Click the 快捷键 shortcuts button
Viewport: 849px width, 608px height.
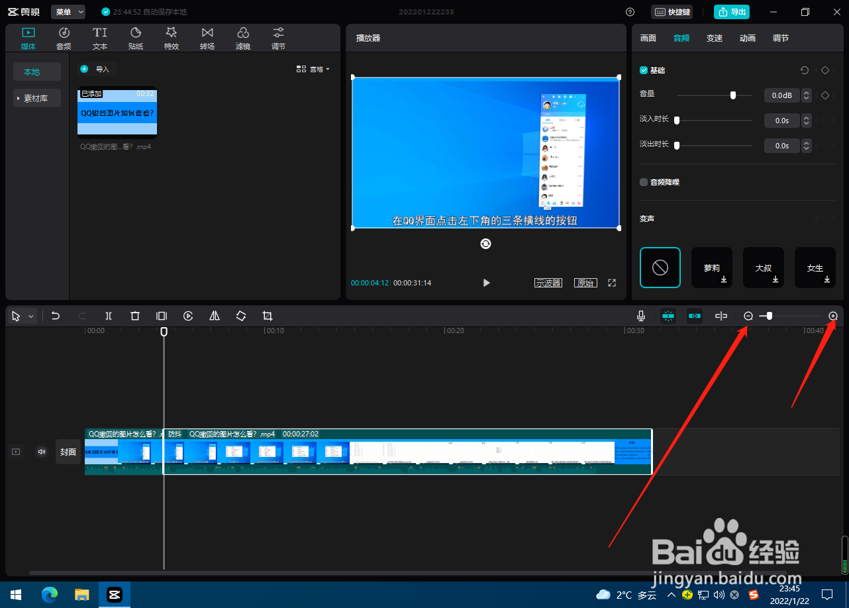tap(672, 12)
